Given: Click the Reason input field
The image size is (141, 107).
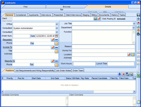Looking at the screenshot, I should [103, 47].
